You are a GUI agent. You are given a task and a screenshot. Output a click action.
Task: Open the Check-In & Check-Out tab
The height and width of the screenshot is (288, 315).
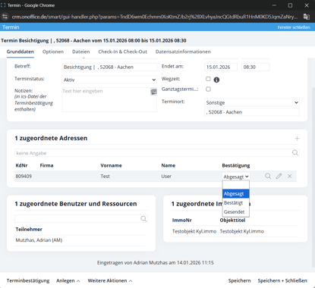tap(123, 52)
